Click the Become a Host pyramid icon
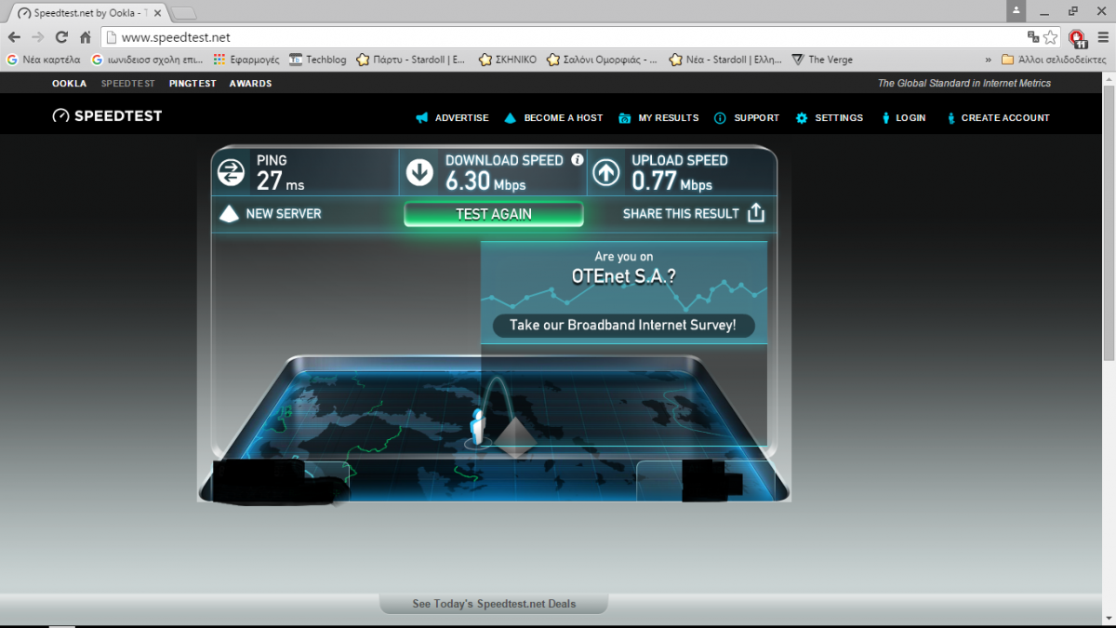 pos(510,118)
